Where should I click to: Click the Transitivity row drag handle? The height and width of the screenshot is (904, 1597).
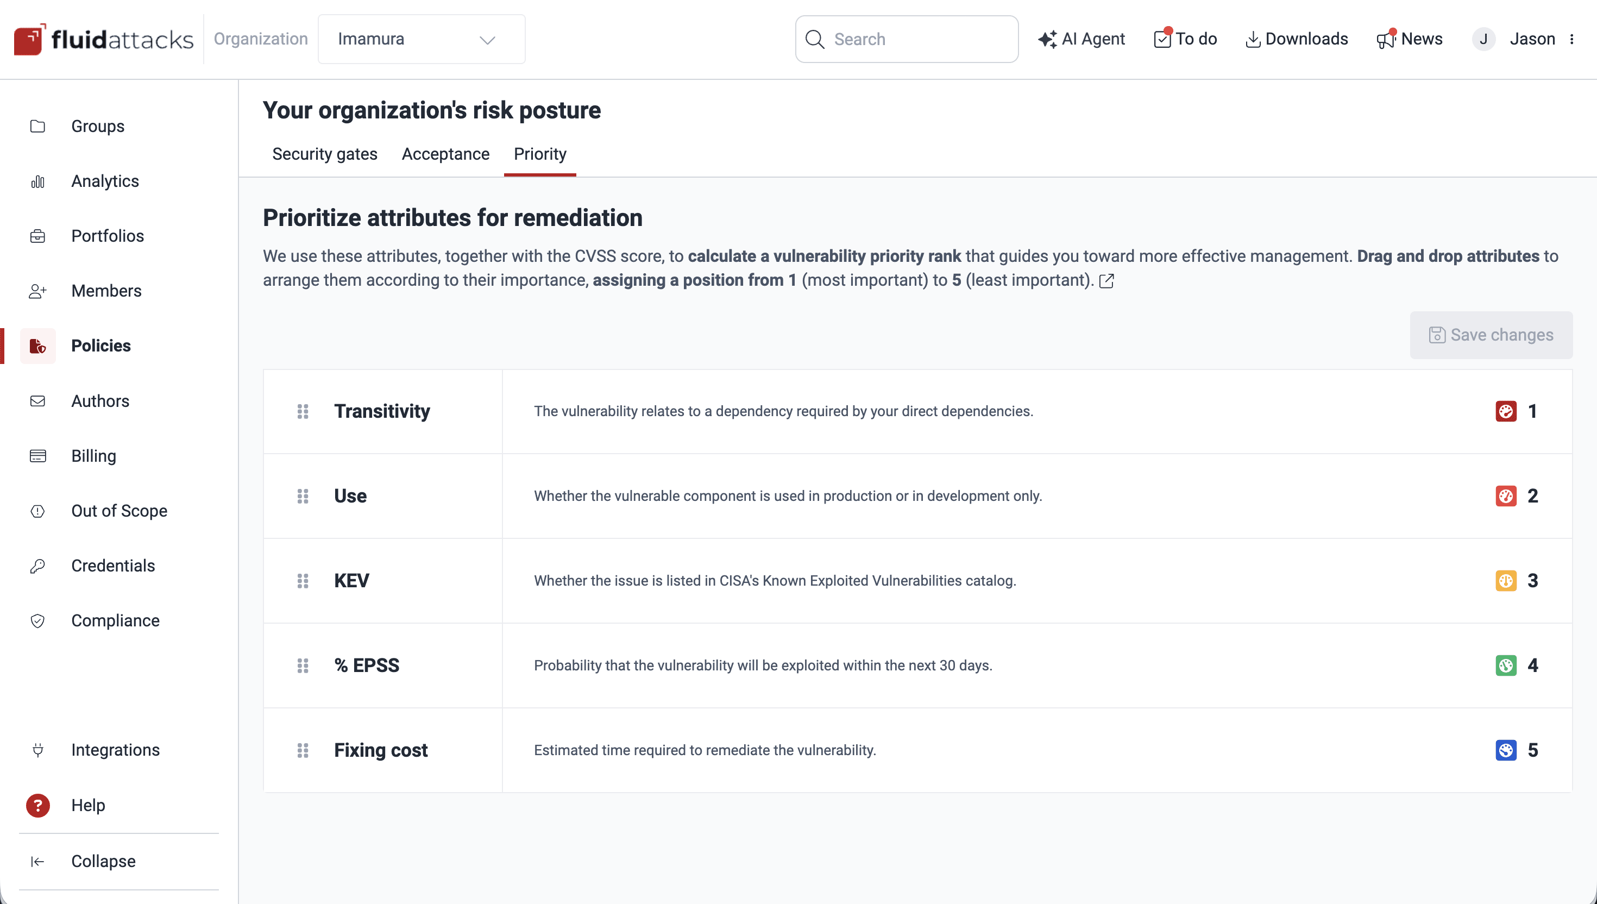point(303,411)
